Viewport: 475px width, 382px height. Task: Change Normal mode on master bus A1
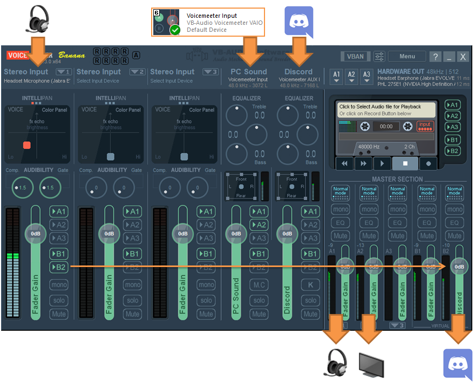[x=341, y=193]
